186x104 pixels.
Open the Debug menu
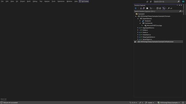coord(35,1)
